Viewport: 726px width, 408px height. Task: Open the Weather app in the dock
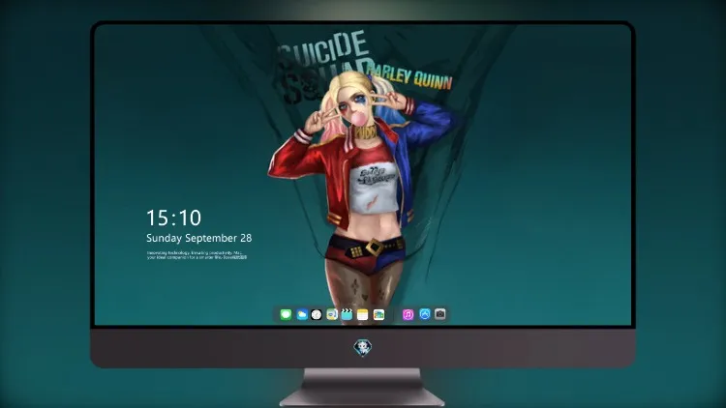[x=301, y=314]
